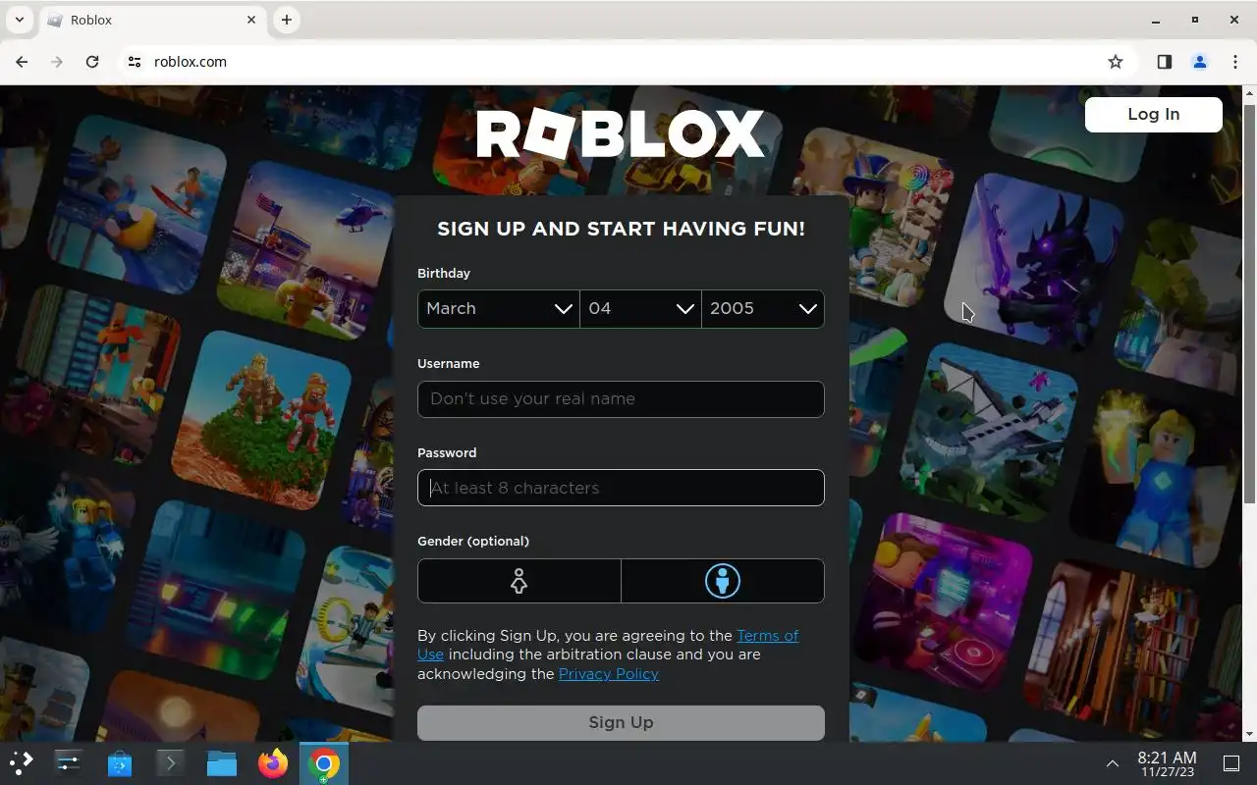1257x785 pixels.
Task: Select the male gender icon
Action: pyautogui.click(x=723, y=581)
